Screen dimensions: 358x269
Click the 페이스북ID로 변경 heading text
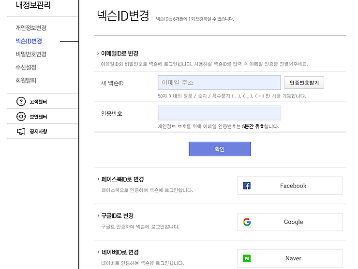point(122,179)
